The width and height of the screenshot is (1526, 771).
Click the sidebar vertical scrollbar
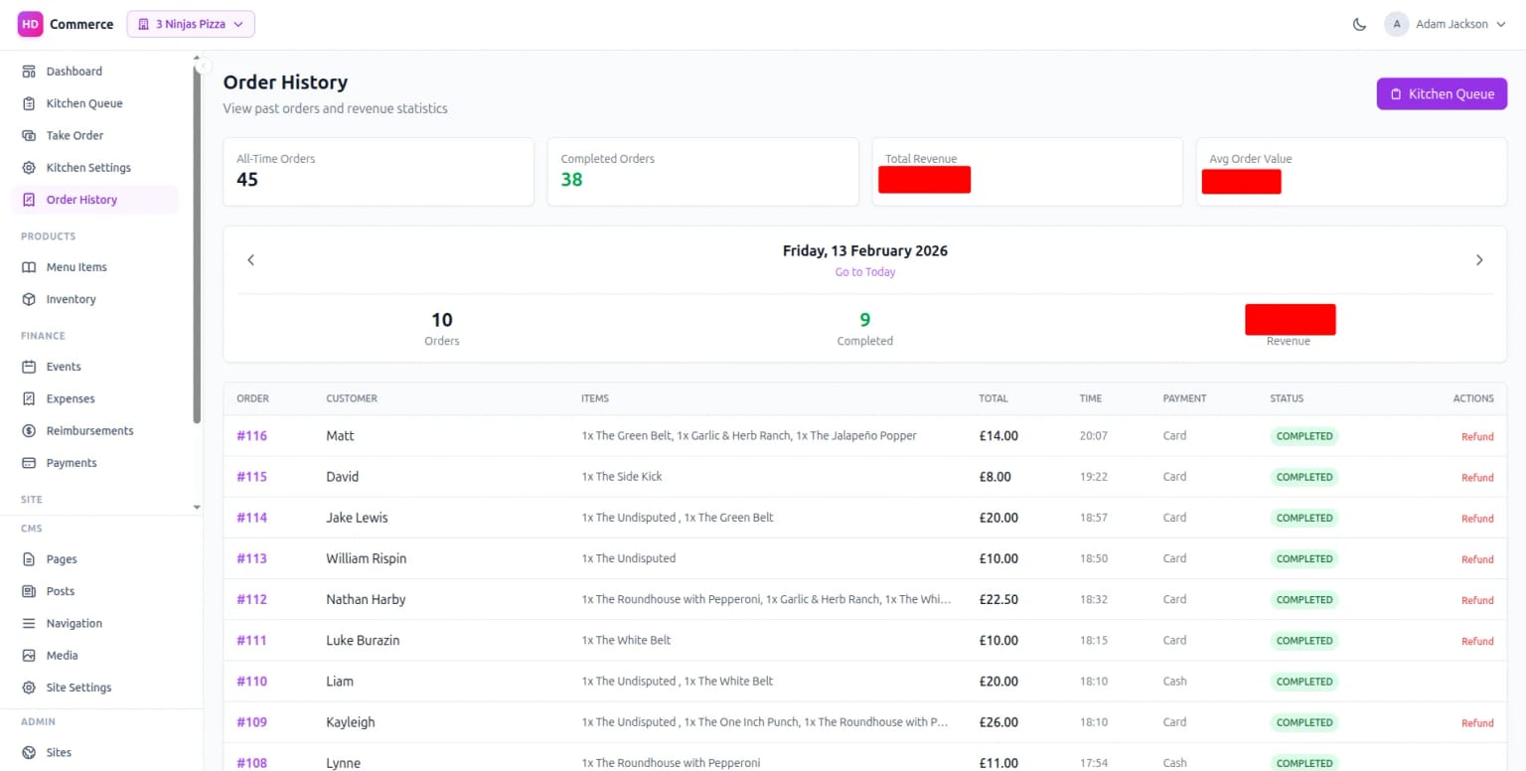coord(197,238)
